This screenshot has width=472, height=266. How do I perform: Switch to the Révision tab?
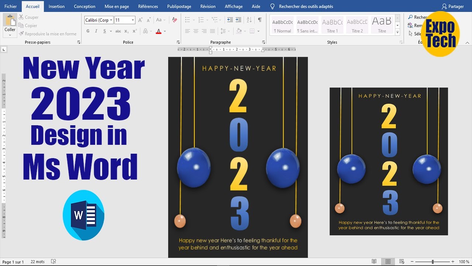[x=208, y=6]
